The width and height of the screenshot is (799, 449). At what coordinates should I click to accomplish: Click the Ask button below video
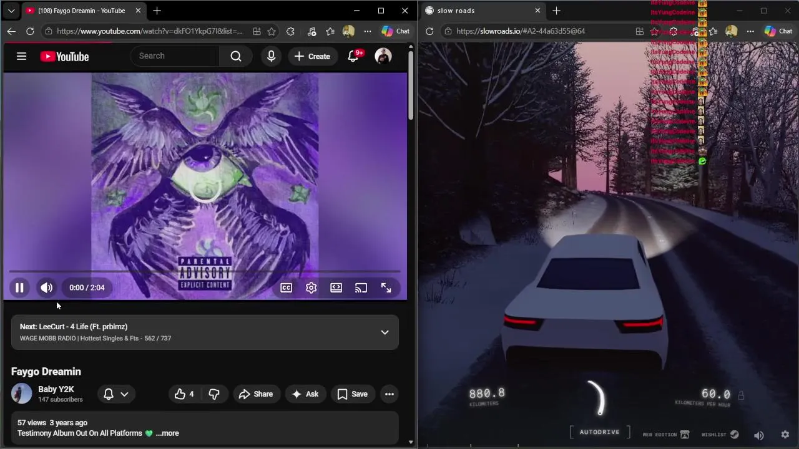pos(305,394)
